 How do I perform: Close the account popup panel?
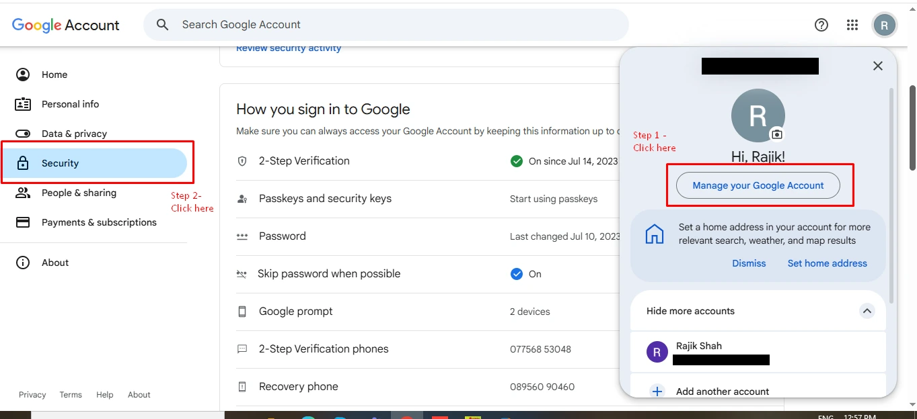877,66
